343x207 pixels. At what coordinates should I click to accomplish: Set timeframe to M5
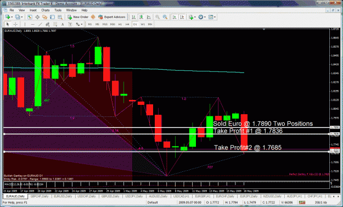click(97, 24)
